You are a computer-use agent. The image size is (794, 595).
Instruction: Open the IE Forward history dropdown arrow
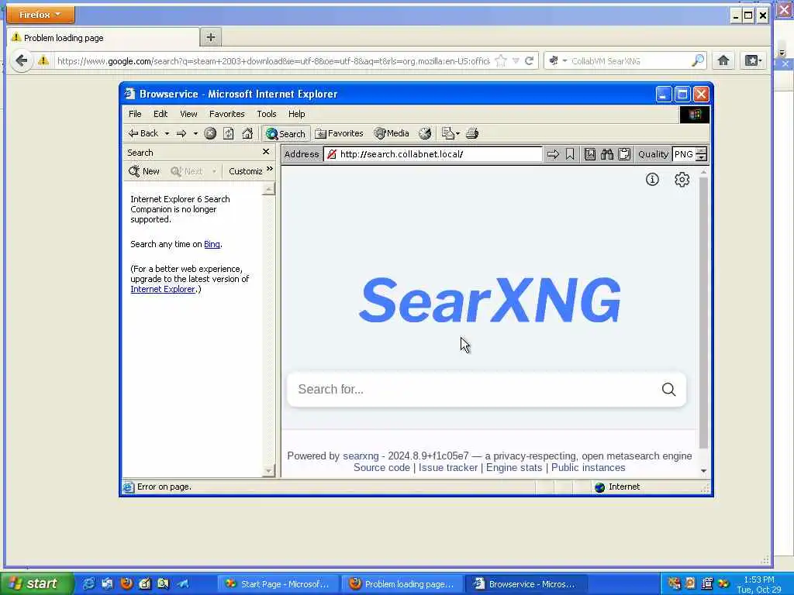click(x=195, y=133)
